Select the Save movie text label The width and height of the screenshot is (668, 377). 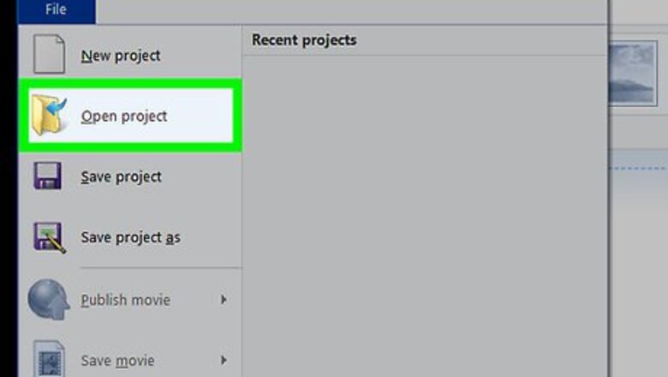click(117, 361)
